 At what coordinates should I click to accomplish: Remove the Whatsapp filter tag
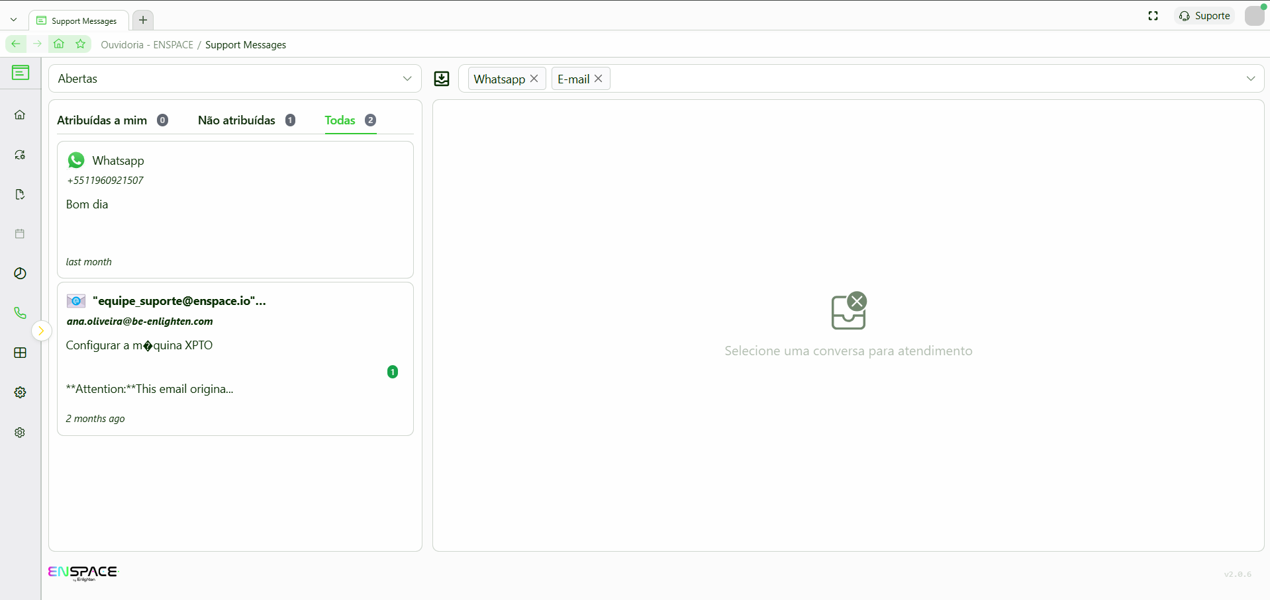[534, 79]
